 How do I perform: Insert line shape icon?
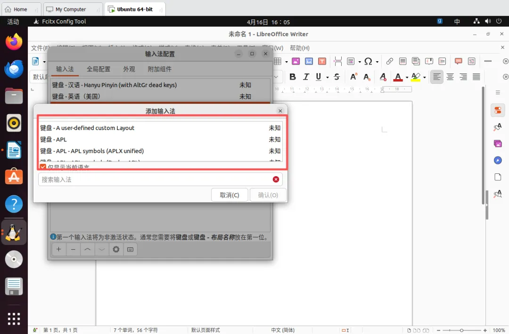488,61
